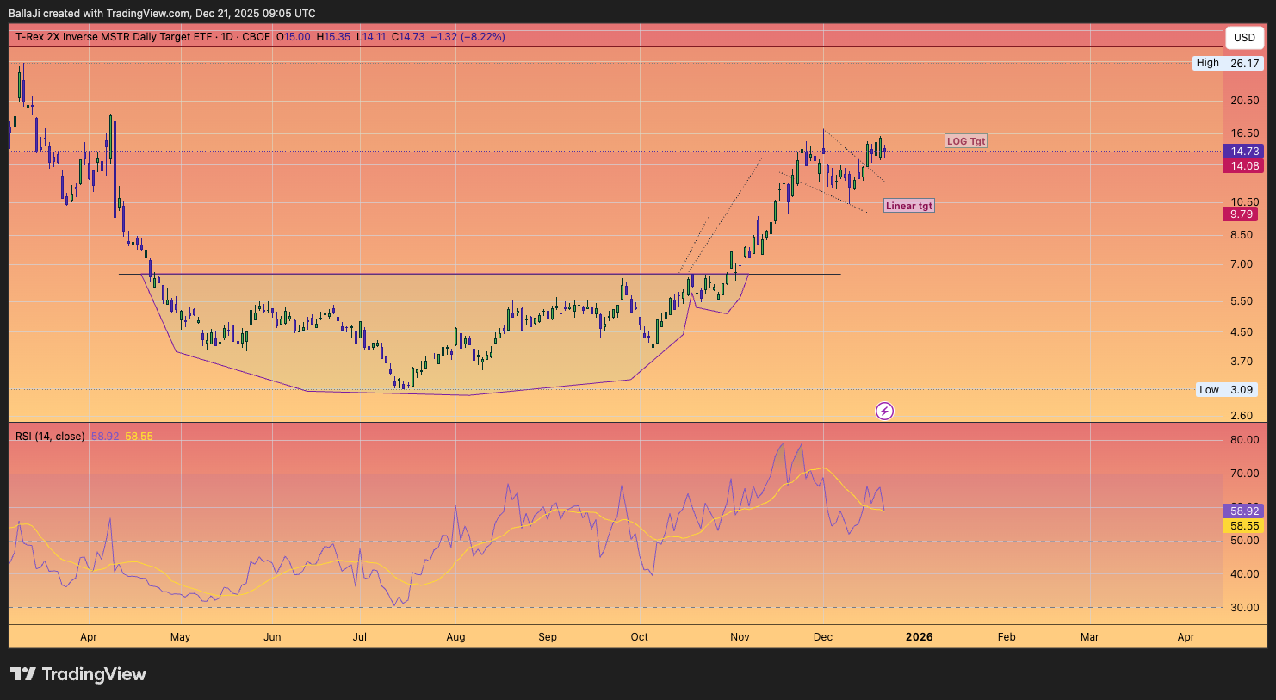Click the open value O15.00
This screenshot has height=700, width=1276.
tap(293, 37)
